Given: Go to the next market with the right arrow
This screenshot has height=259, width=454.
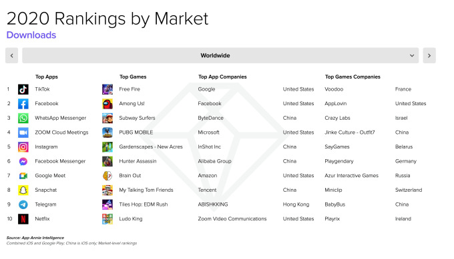Looking at the screenshot, I should [x=429, y=55].
